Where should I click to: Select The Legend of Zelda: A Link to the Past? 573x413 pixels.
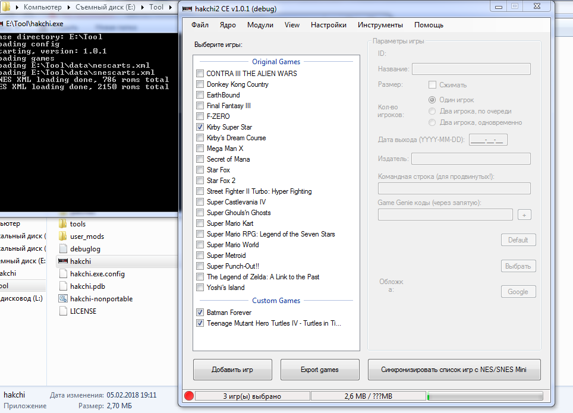tap(263, 277)
